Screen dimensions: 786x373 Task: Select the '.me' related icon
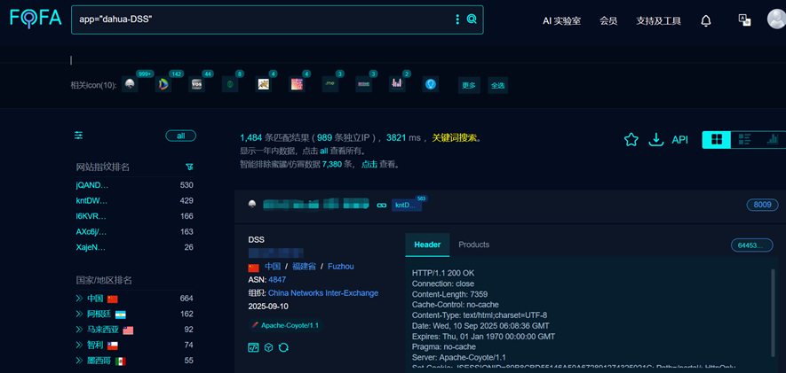tap(330, 84)
